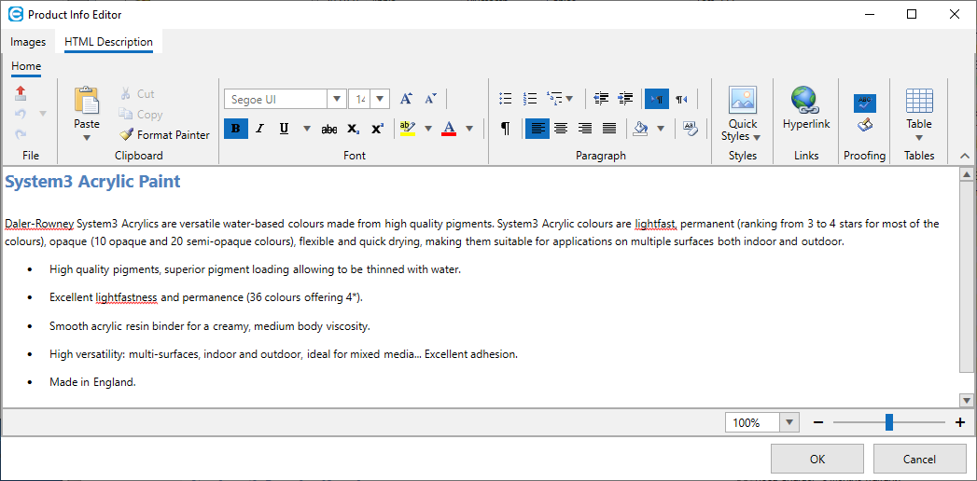977x481 pixels.
Task: Click the spell check proofing icon
Action: 864,103
